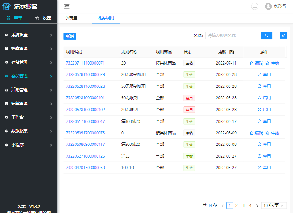Click the magnifier search button
The image size is (293, 213).
(x=266, y=35)
